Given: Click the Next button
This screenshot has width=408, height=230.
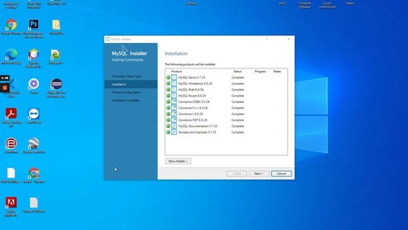Looking at the screenshot, I should pos(259,174).
